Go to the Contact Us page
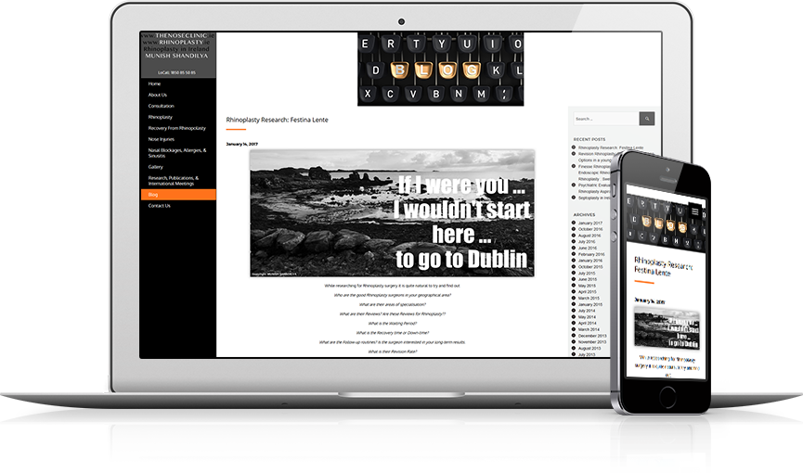The image size is (803, 473). [159, 206]
